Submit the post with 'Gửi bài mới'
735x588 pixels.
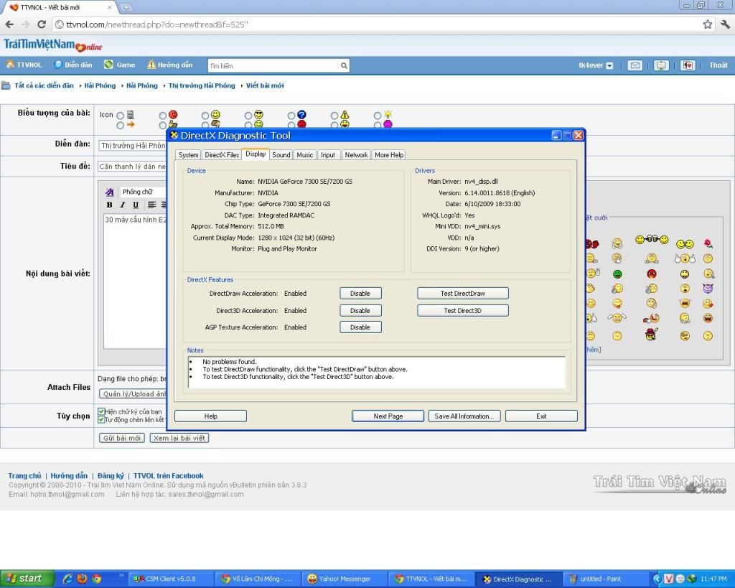122,438
